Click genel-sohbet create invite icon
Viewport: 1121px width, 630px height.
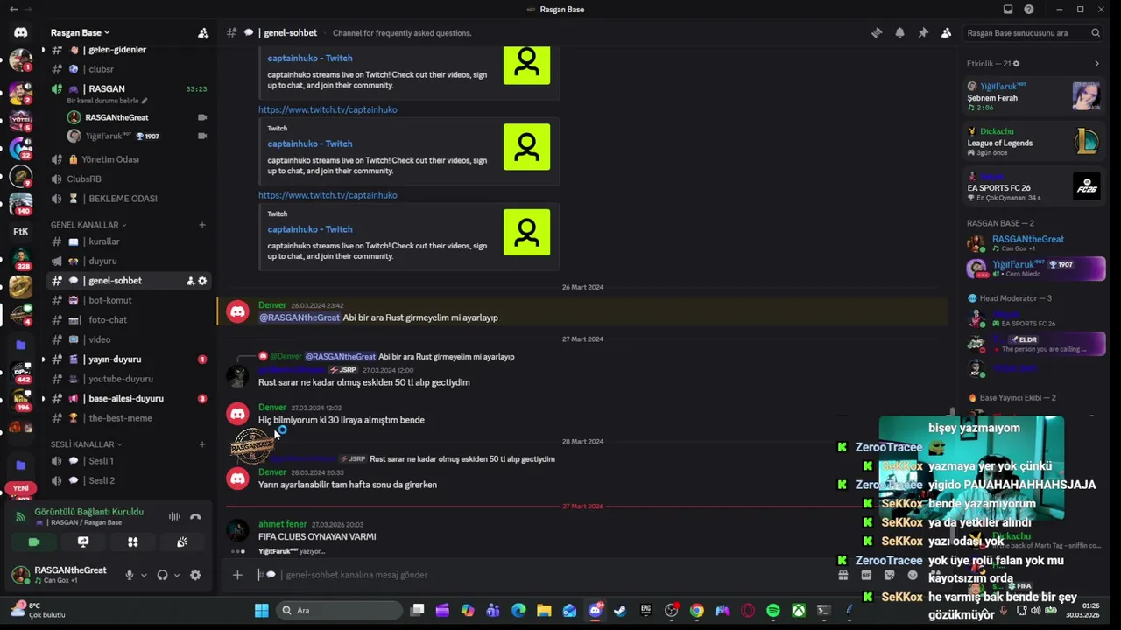click(x=190, y=281)
